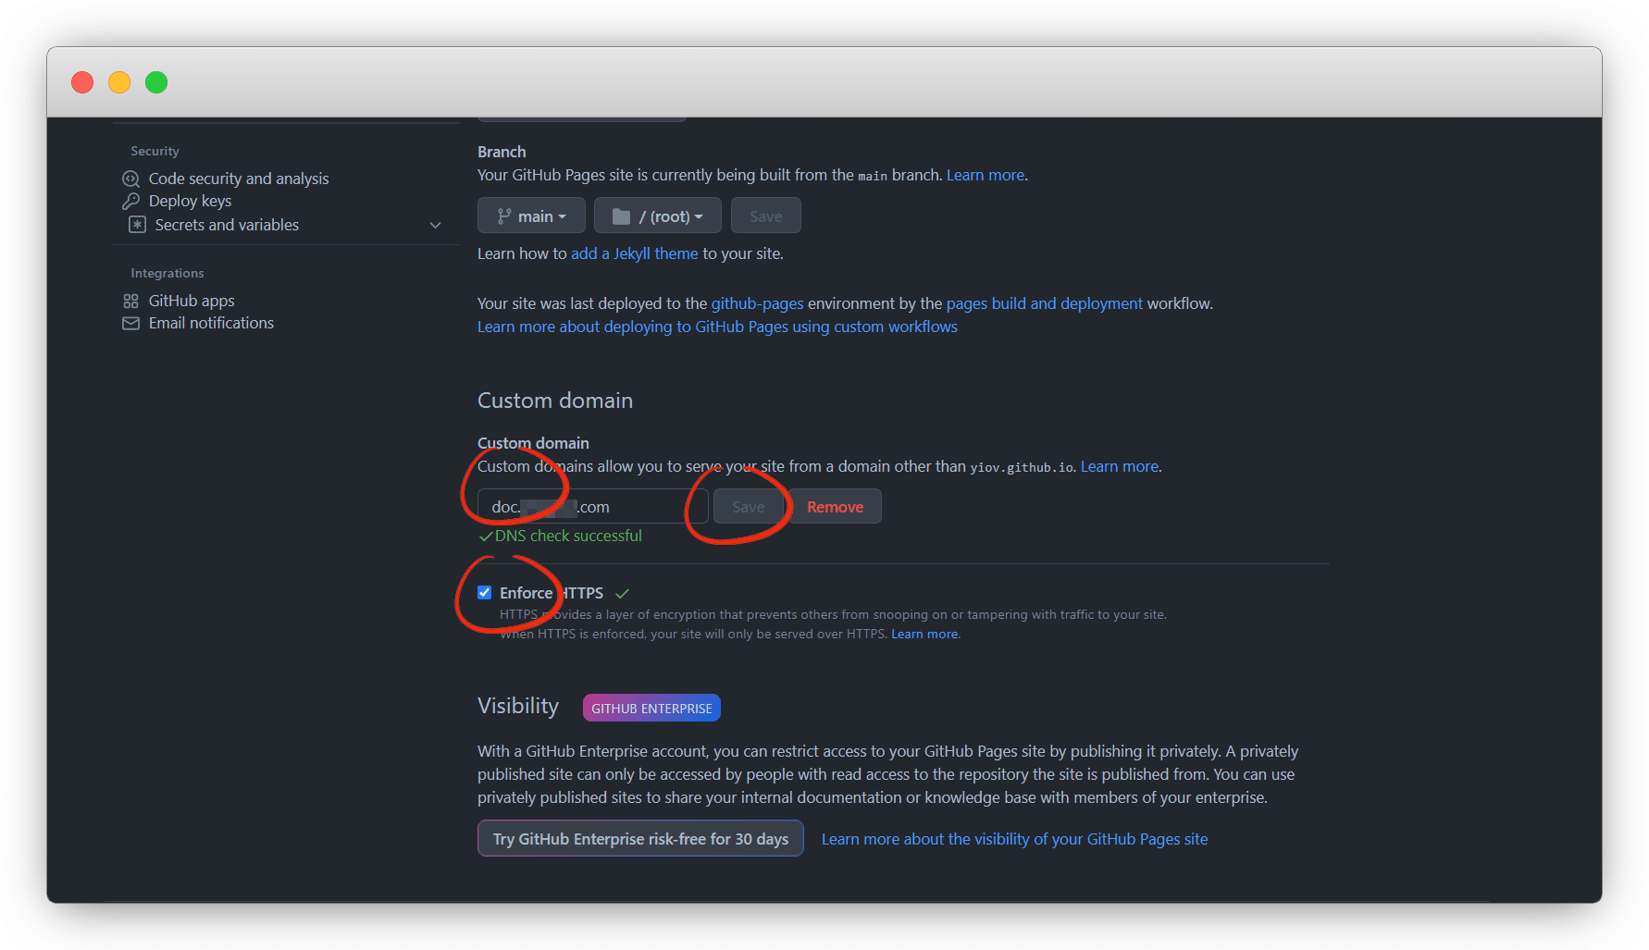
Task: Click the red Remove custom domain button
Action: pos(835,507)
